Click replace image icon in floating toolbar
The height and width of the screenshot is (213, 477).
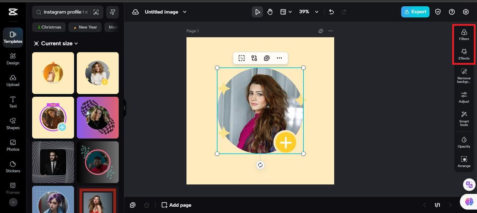tap(254, 58)
